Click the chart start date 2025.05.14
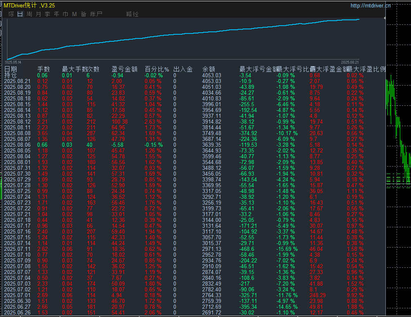411x317 pixels. click(13, 62)
